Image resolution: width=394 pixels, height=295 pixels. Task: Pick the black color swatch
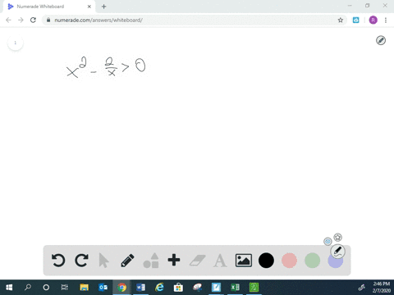pos(266,261)
